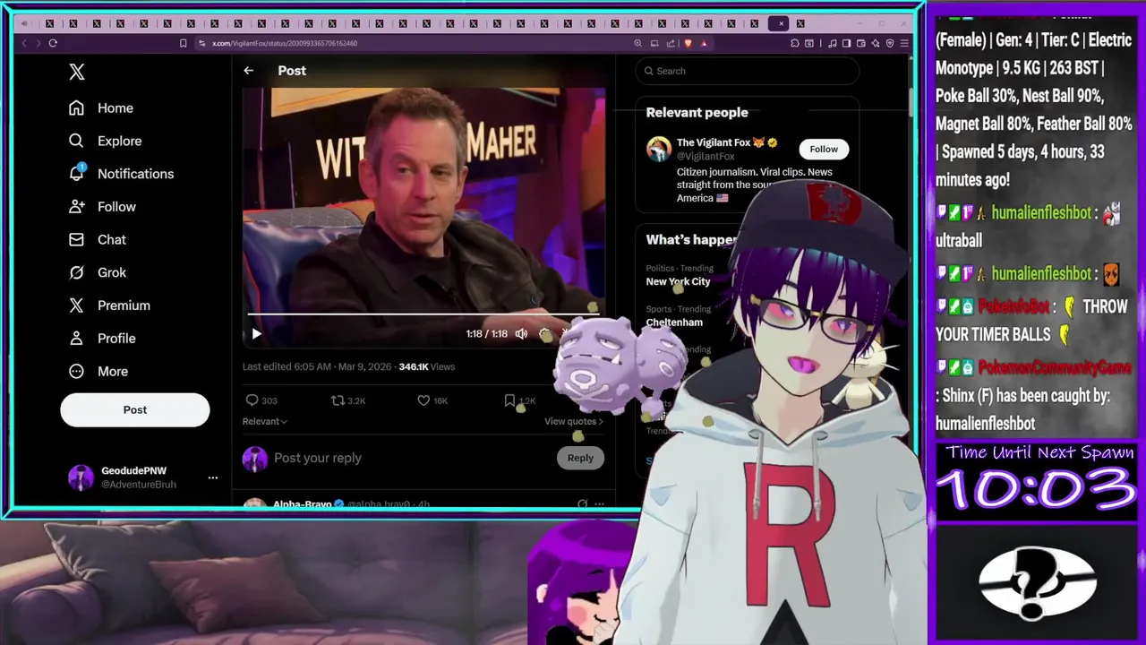The height and width of the screenshot is (645, 1146).
Task: Mute the video with the speaker icon
Action: pyautogui.click(x=521, y=334)
